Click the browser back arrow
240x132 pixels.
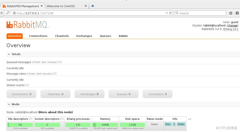coord(2,13)
